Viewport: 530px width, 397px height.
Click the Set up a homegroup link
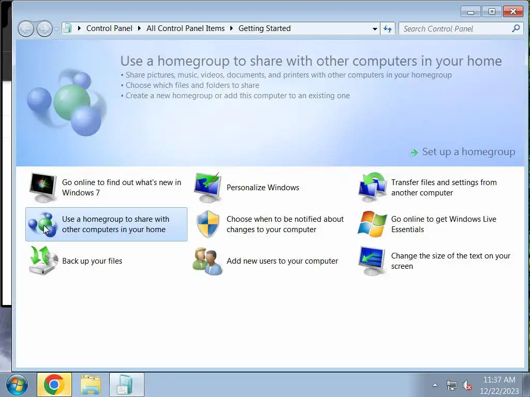point(468,152)
